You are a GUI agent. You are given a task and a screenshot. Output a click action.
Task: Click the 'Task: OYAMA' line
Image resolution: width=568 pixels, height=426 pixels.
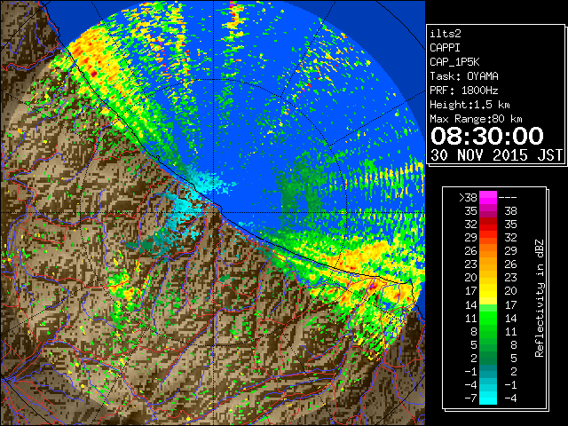[x=464, y=76]
